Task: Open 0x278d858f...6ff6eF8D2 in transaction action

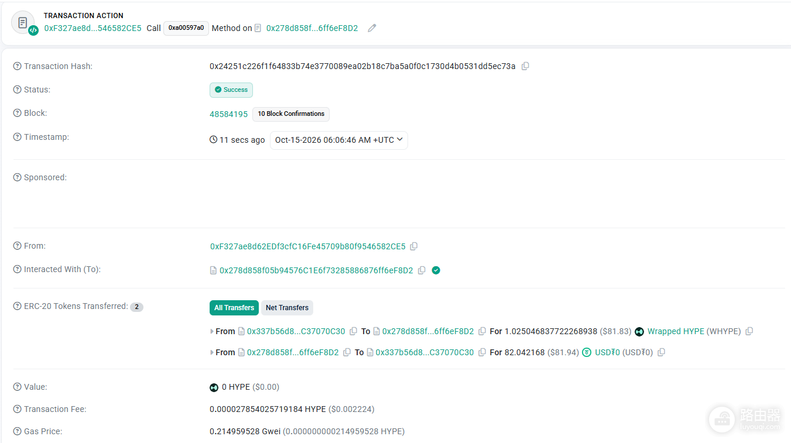Action: pyautogui.click(x=312, y=28)
